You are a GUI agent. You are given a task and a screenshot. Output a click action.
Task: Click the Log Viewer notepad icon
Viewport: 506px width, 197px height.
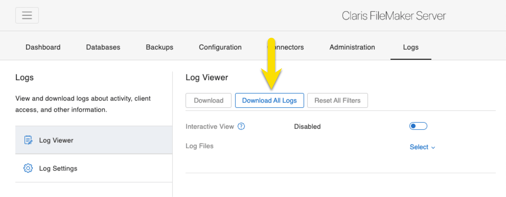click(x=28, y=140)
